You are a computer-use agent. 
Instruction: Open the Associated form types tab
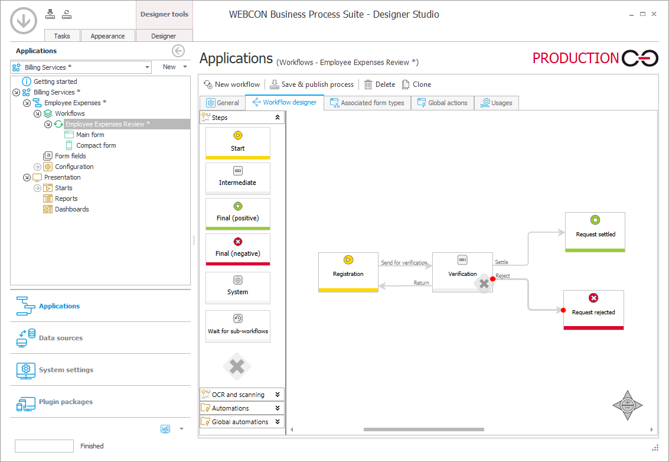pyautogui.click(x=367, y=103)
